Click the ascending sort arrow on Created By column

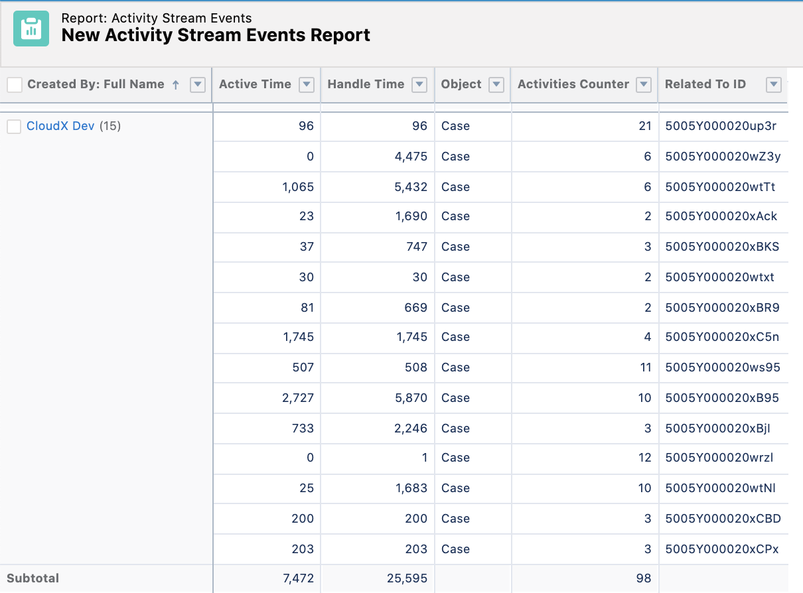click(174, 84)
